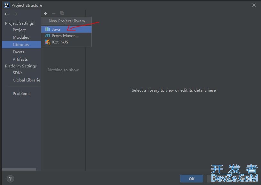Choose From Maven... library option

point(67,36)
